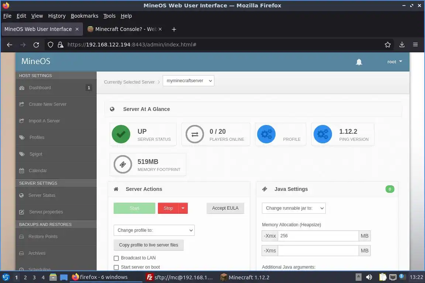The width and height of the screenshot is (425, 283).
Task: Click the Import A Server icon
Action: [x=22, y=120]
